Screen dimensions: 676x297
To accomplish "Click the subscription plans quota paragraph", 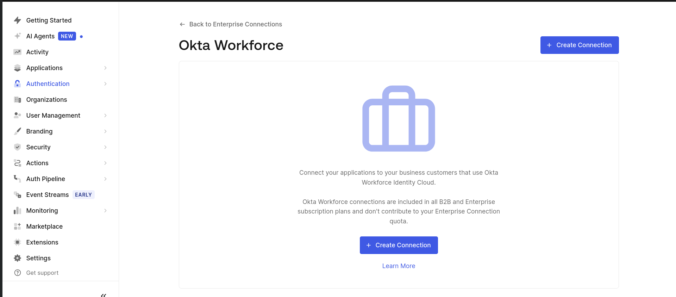I will [x=399, y=211].
